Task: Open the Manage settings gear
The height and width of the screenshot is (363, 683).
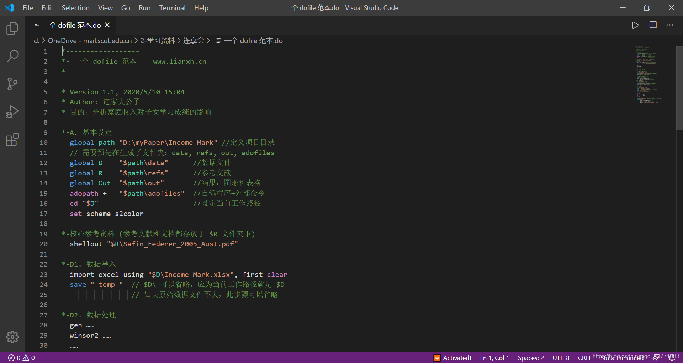Action: [12, 337]
